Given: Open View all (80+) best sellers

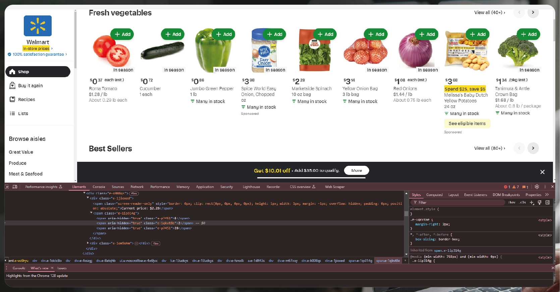Looking at the screenshot, I should [x=490, y=148].
